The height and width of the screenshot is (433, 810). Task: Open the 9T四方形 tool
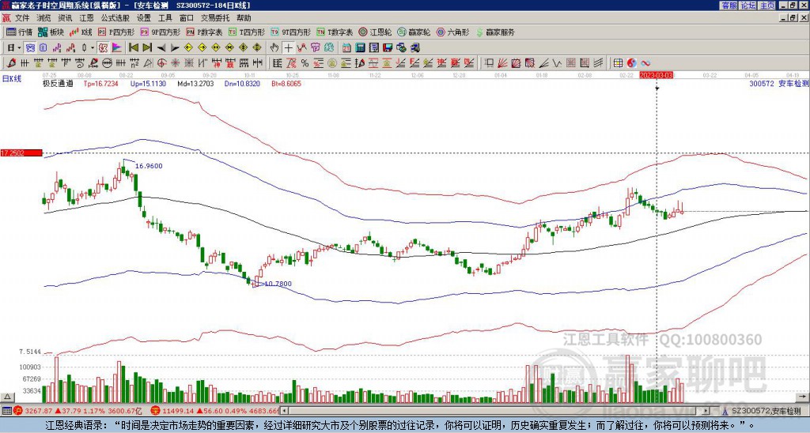[291, 32]
